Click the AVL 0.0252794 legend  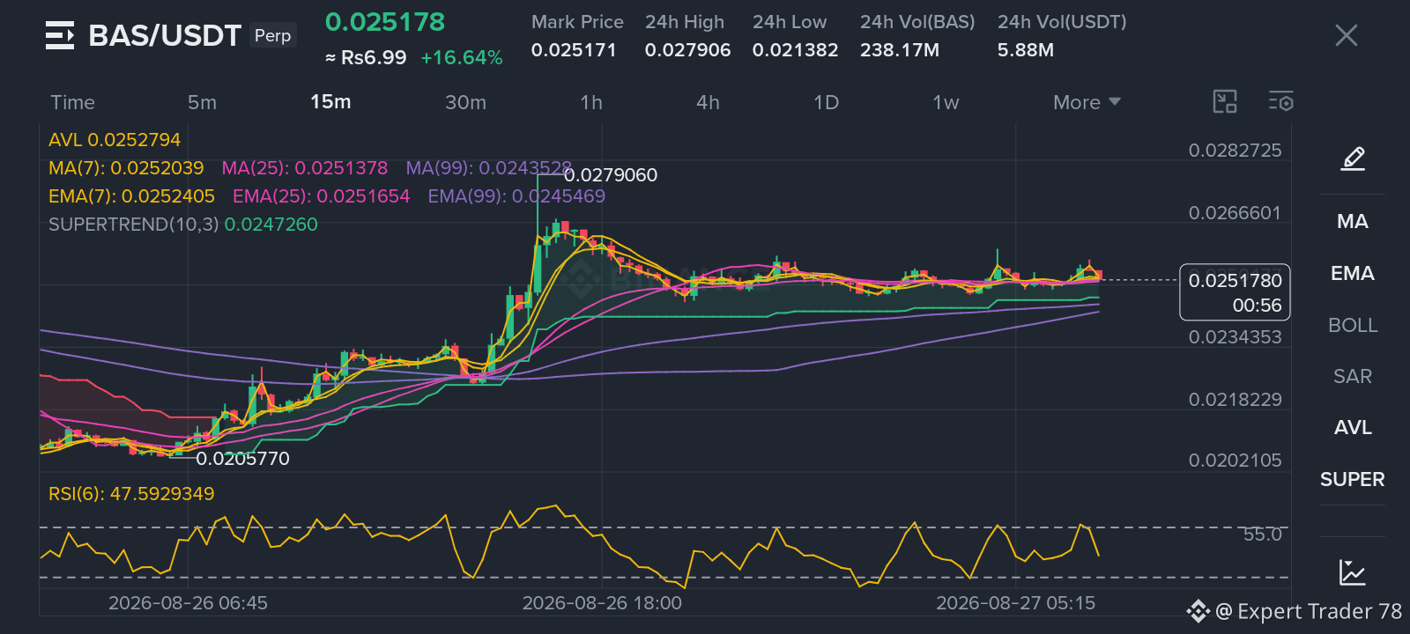point(115,140)
